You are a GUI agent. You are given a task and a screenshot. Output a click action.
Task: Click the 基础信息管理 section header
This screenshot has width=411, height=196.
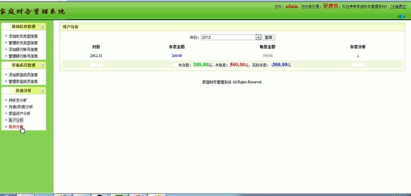point(24,27)
